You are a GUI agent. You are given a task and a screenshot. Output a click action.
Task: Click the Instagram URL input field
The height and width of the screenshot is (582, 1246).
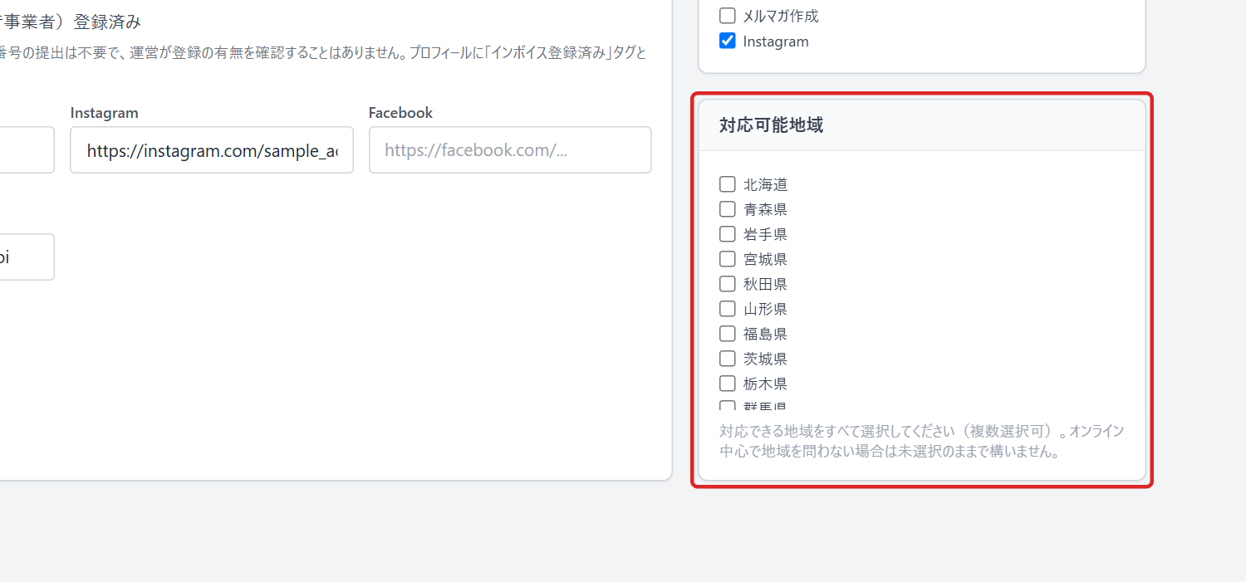[212, 150]
